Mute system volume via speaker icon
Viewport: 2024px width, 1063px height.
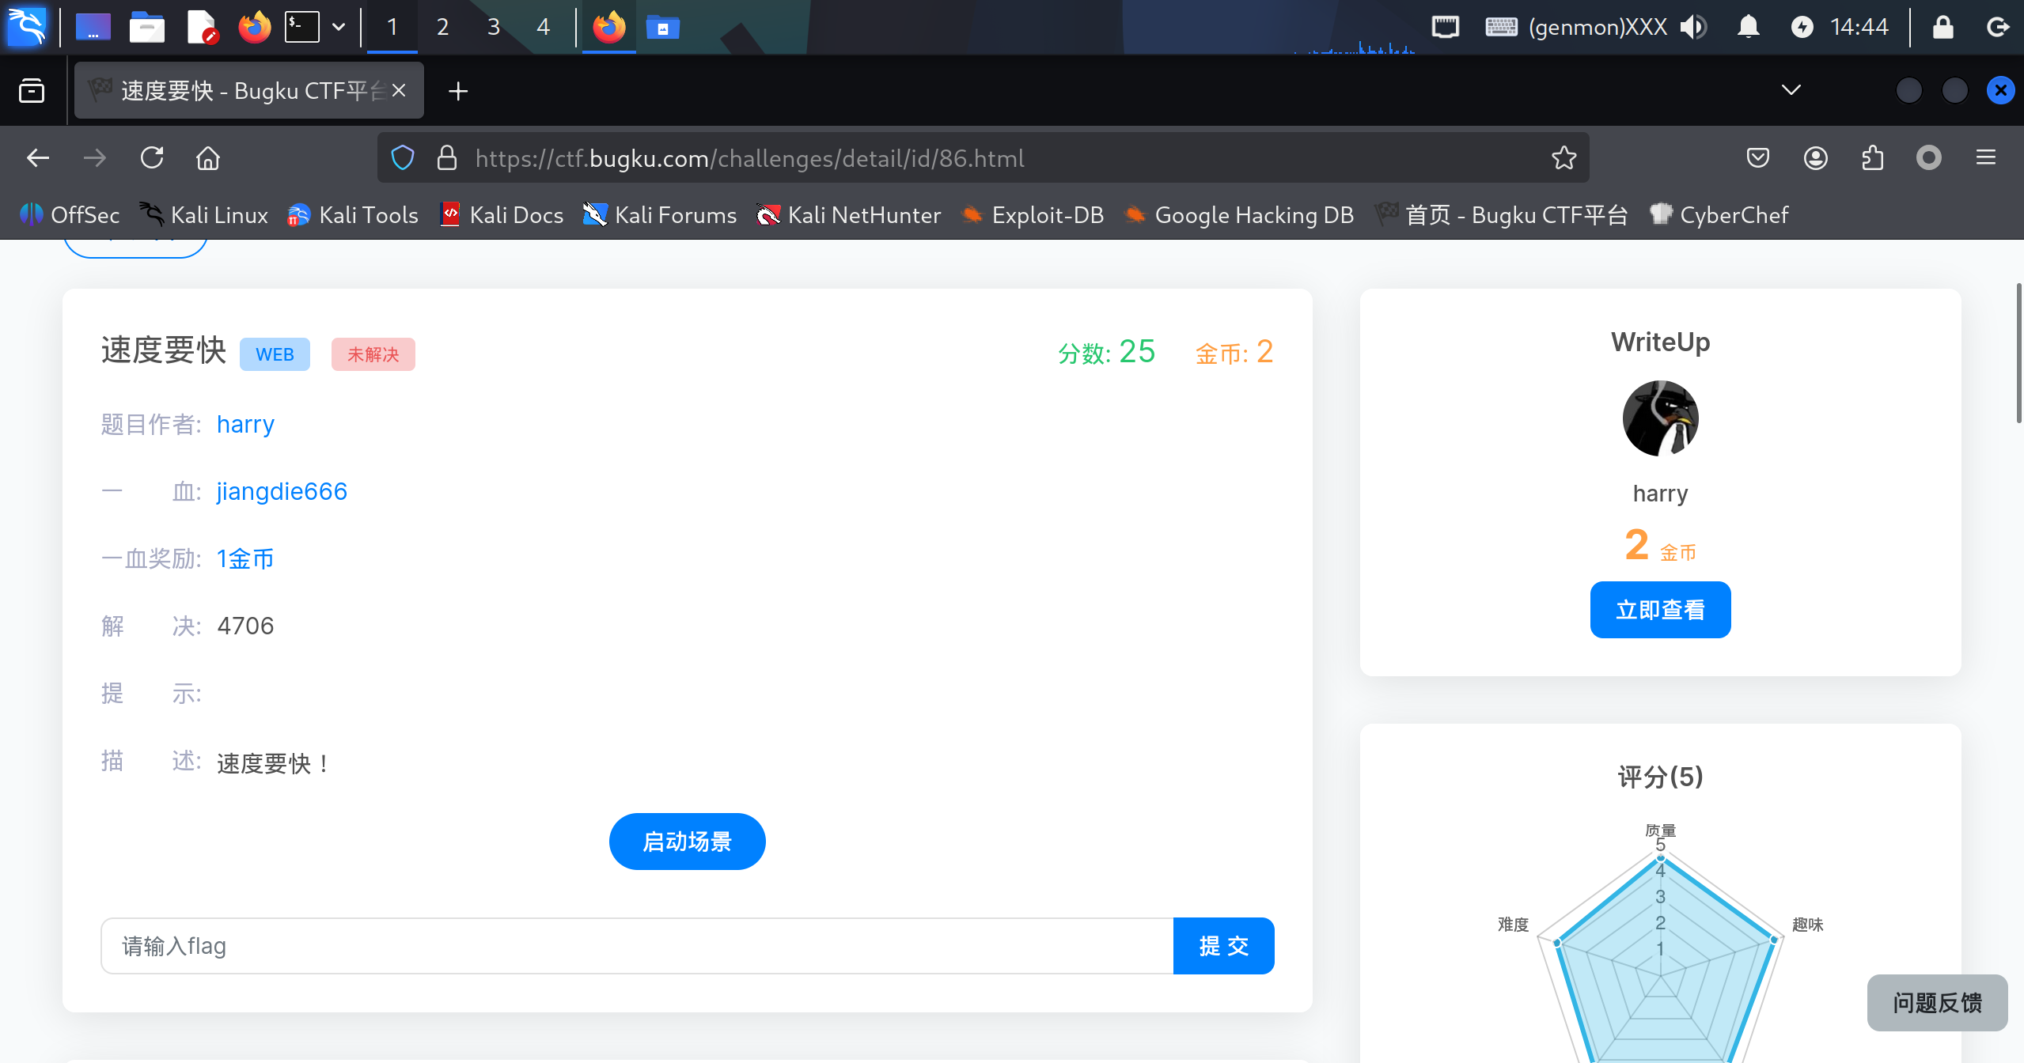click(x=1693, y=28)
